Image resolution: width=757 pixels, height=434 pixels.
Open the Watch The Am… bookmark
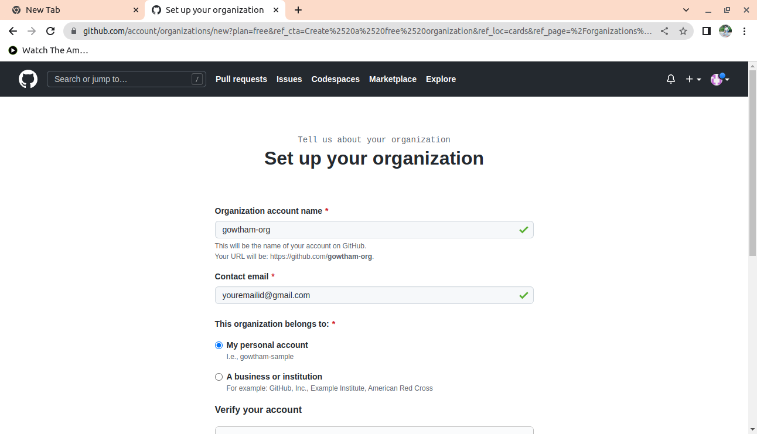pos(49,50)
